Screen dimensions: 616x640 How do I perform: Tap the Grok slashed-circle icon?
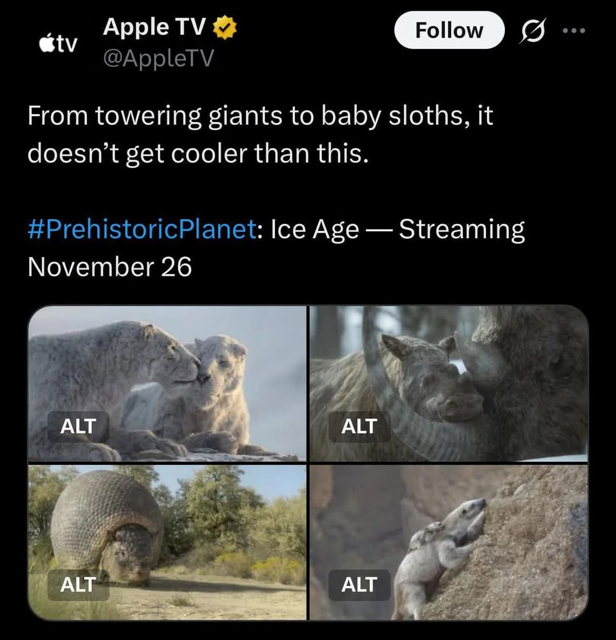pos(532,31)
